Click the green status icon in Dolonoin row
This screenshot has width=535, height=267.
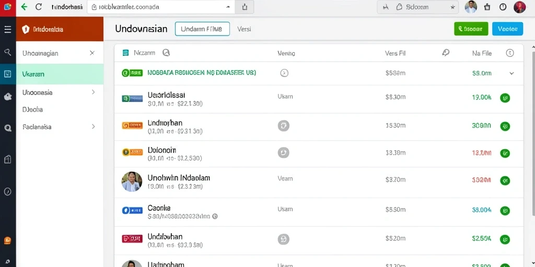(x=505, y=153)
